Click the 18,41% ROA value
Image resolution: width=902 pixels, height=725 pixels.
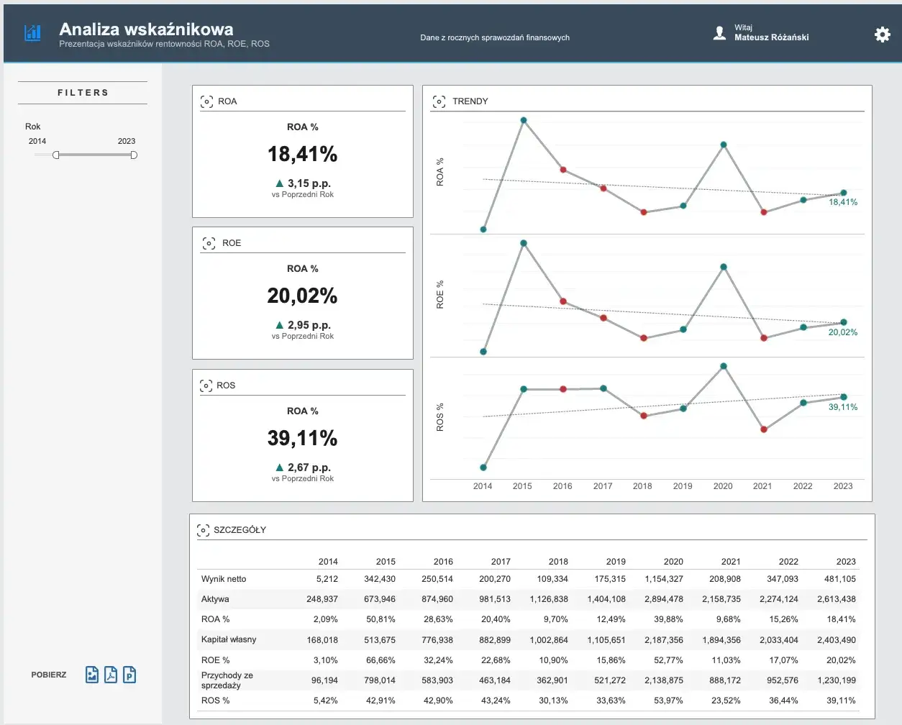302,154
